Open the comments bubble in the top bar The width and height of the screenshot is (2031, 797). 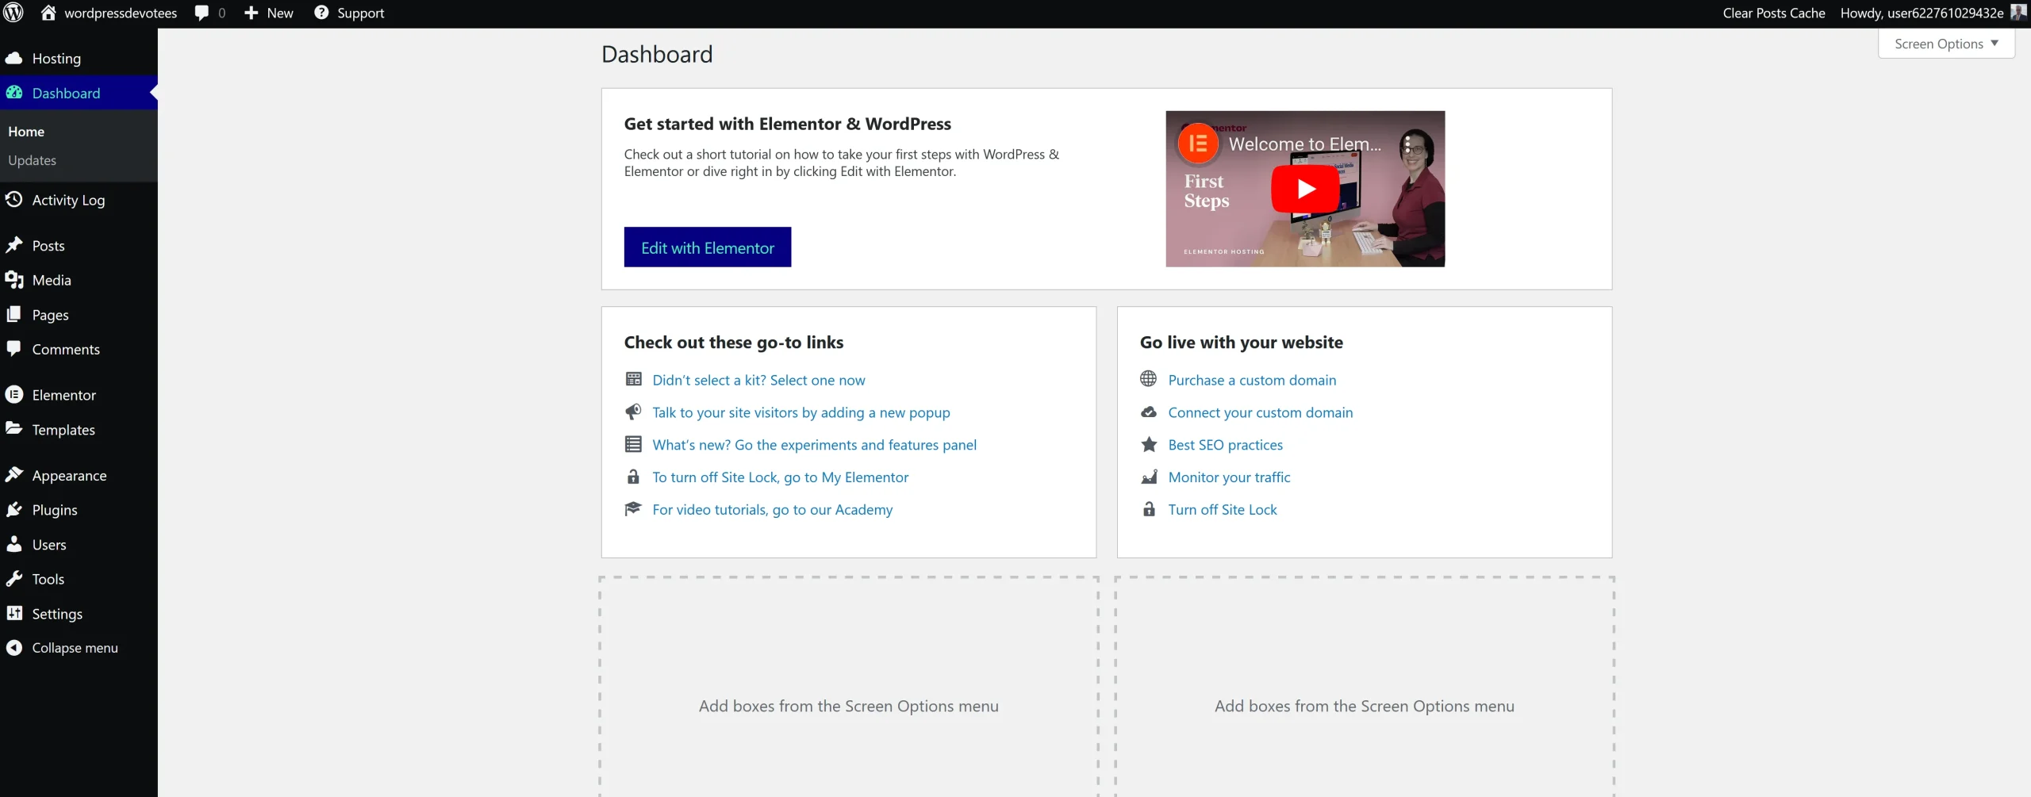pyautogui.click(x=203, y=13)
